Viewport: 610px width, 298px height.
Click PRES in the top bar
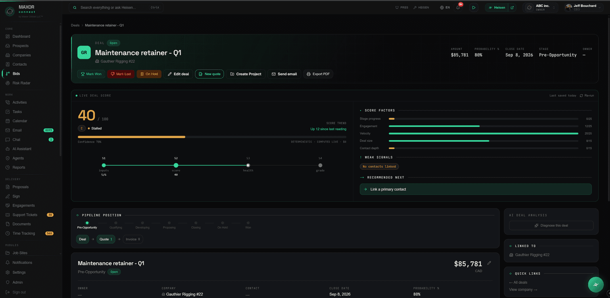click(x=402, y=7)
